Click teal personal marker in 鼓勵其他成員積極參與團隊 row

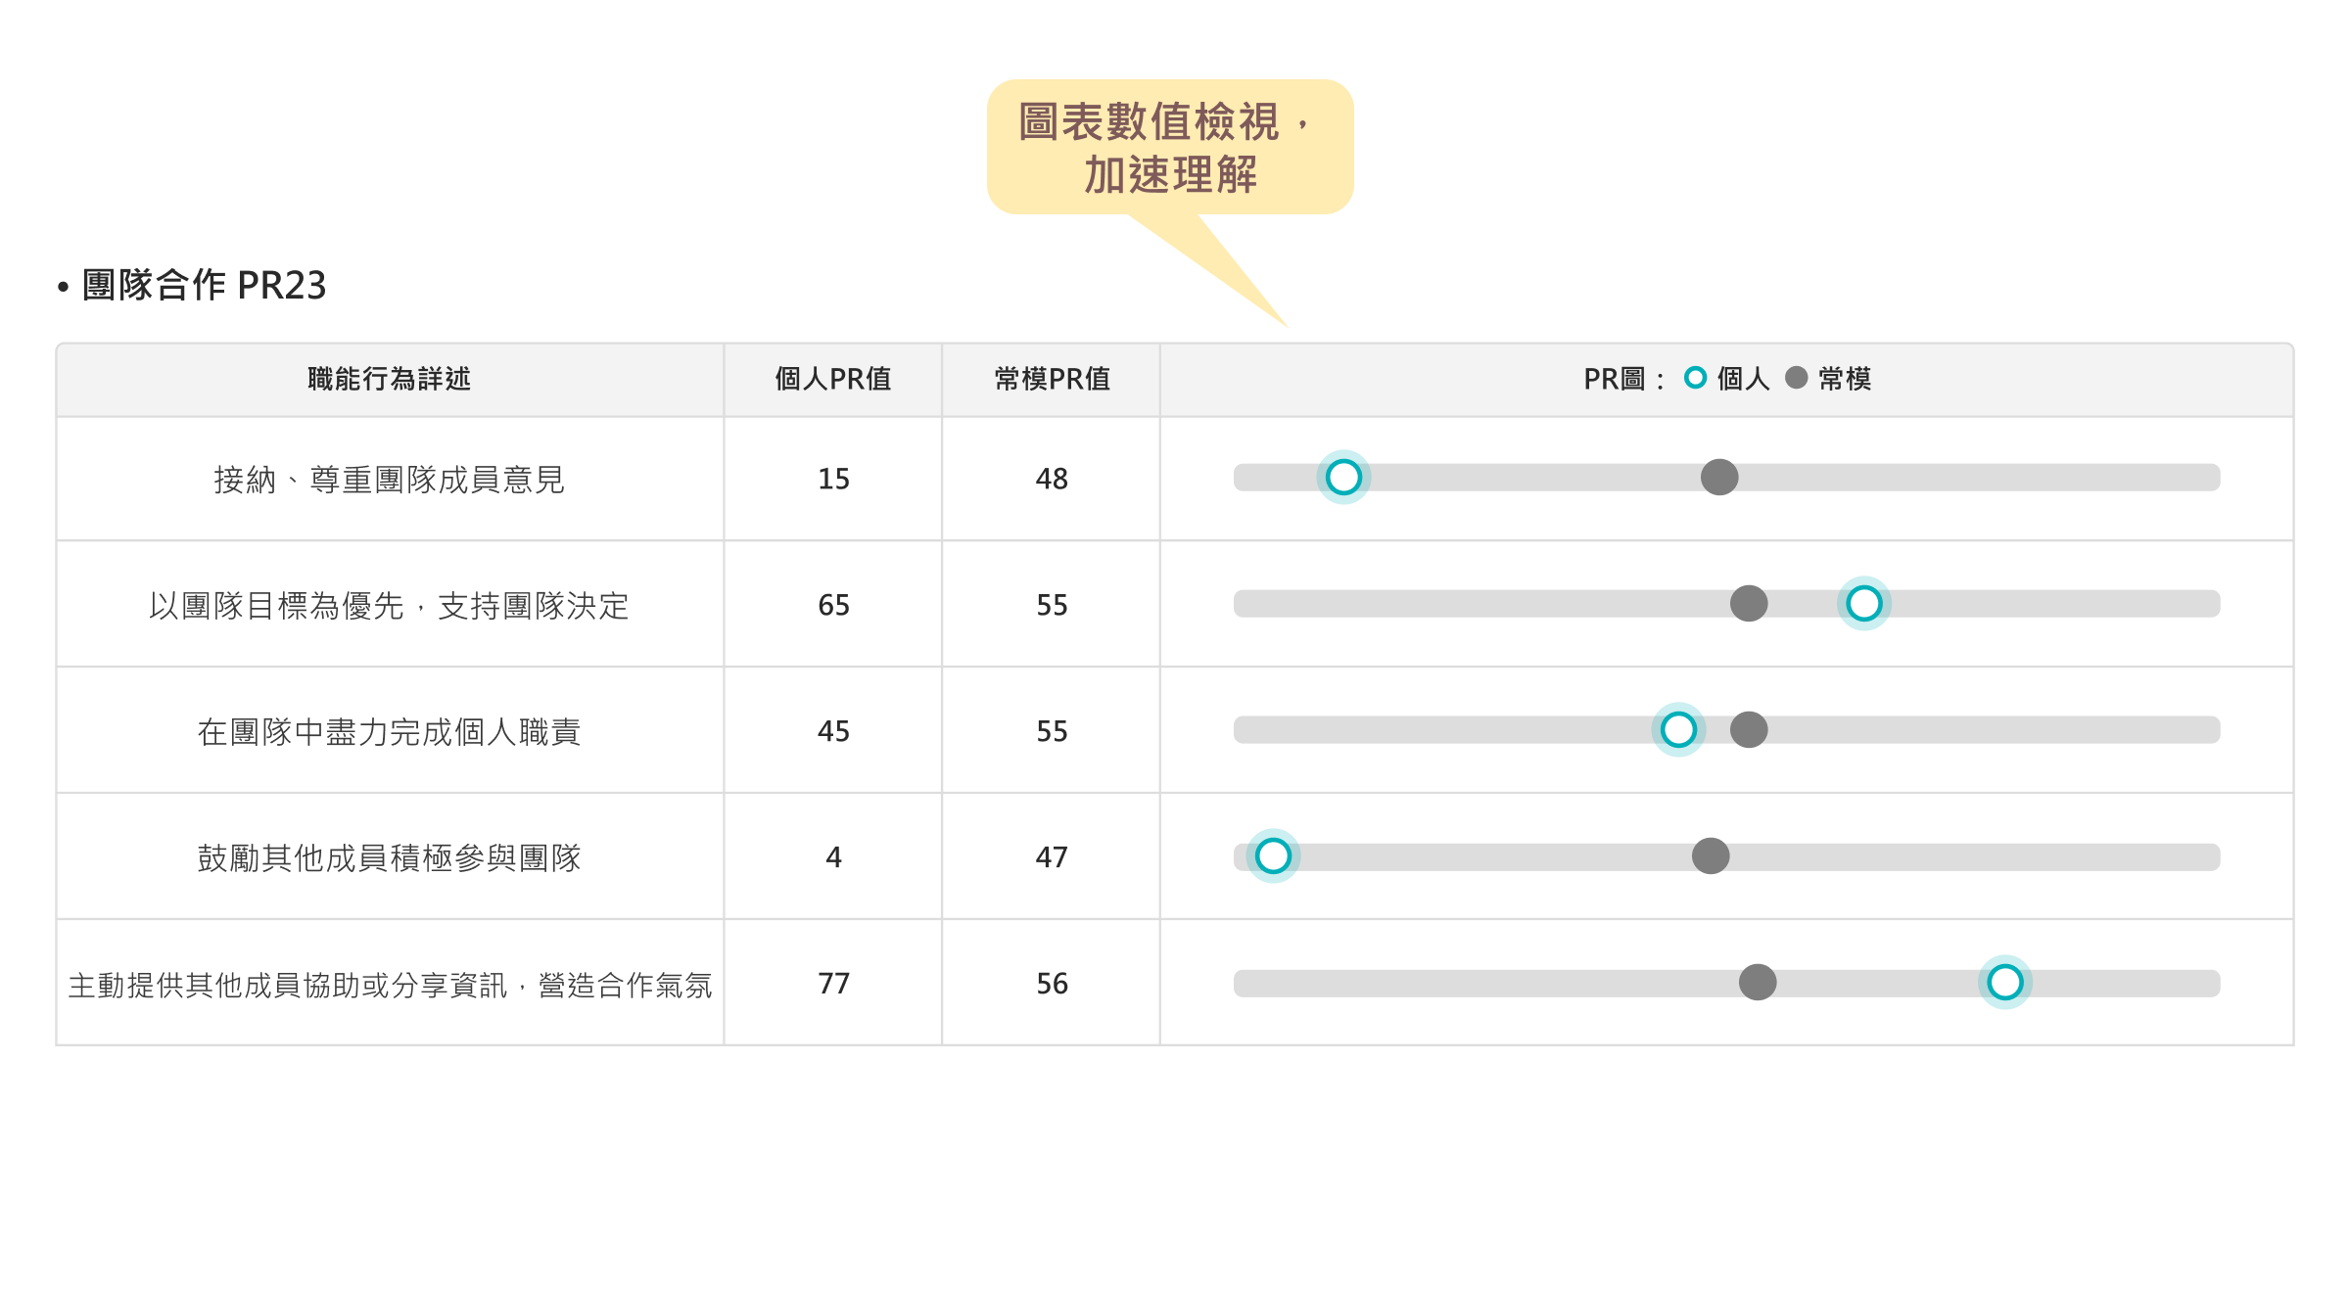[x=1273, y=856]
